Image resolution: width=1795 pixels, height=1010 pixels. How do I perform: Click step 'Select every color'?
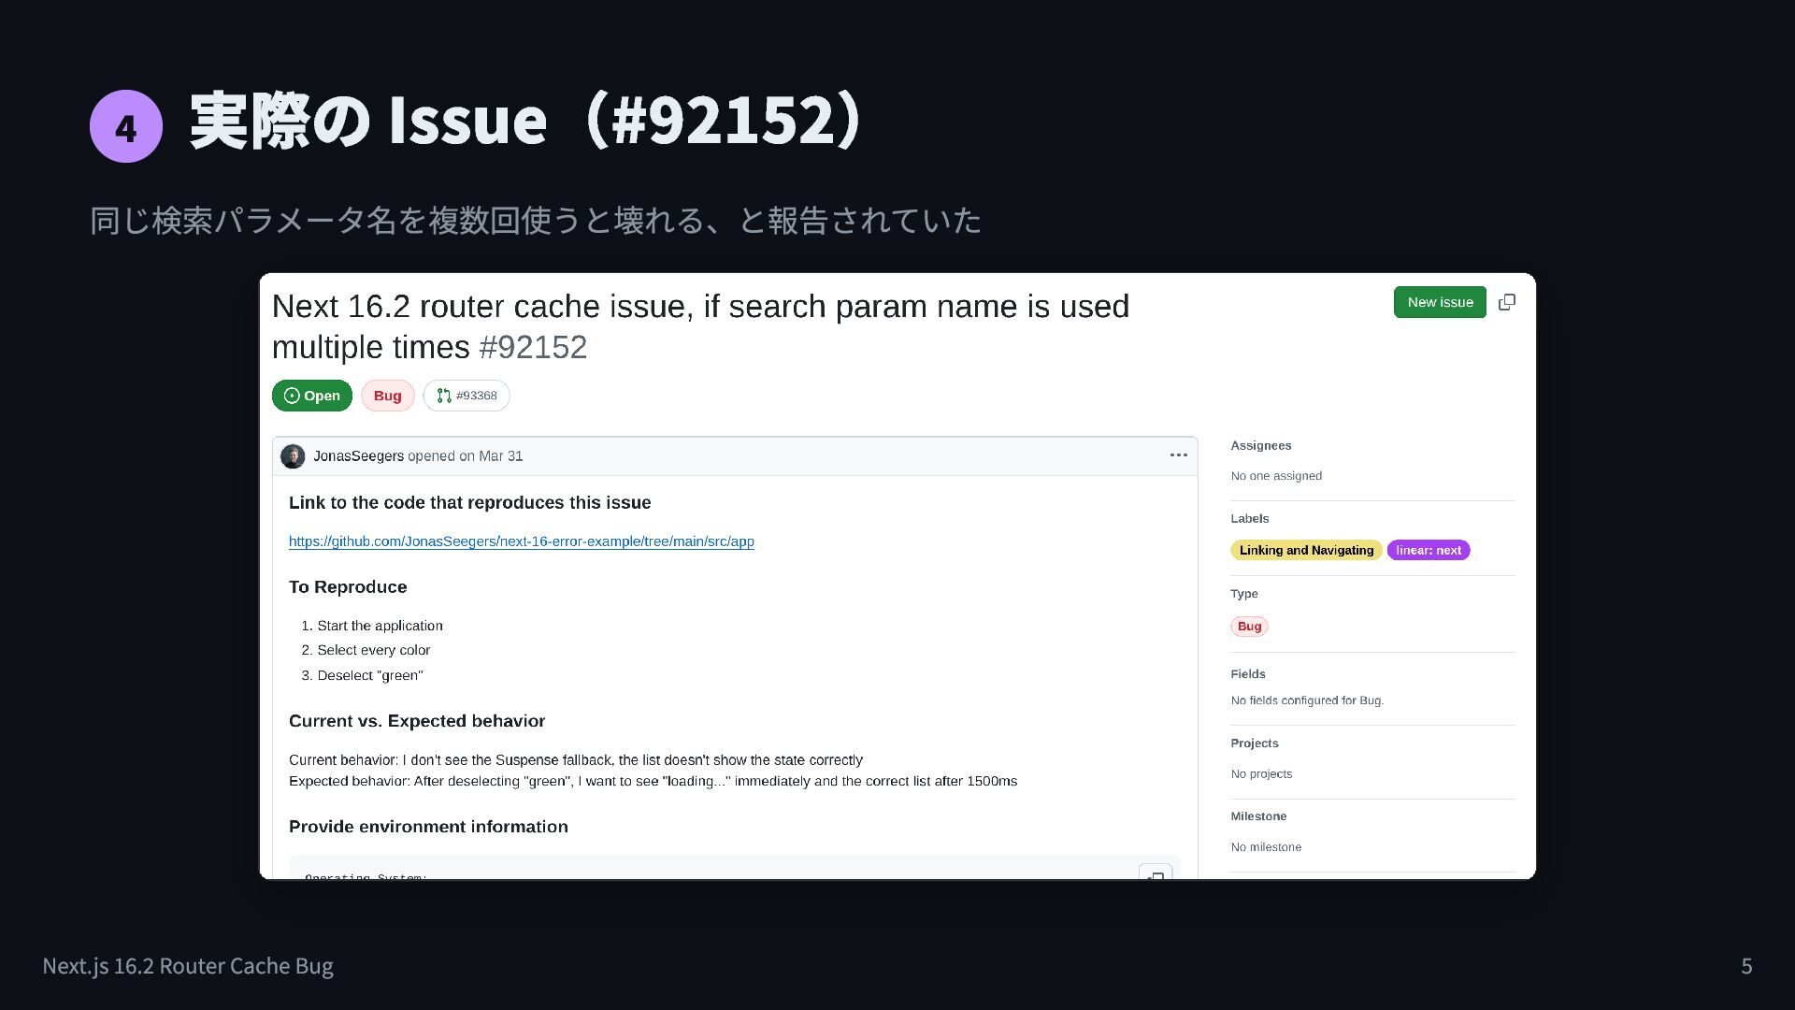tap(373, 650)
